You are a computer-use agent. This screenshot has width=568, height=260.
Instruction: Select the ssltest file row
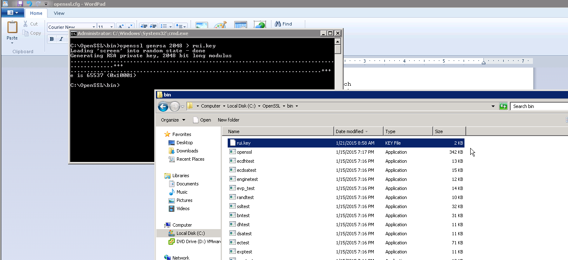click(346, 206)
